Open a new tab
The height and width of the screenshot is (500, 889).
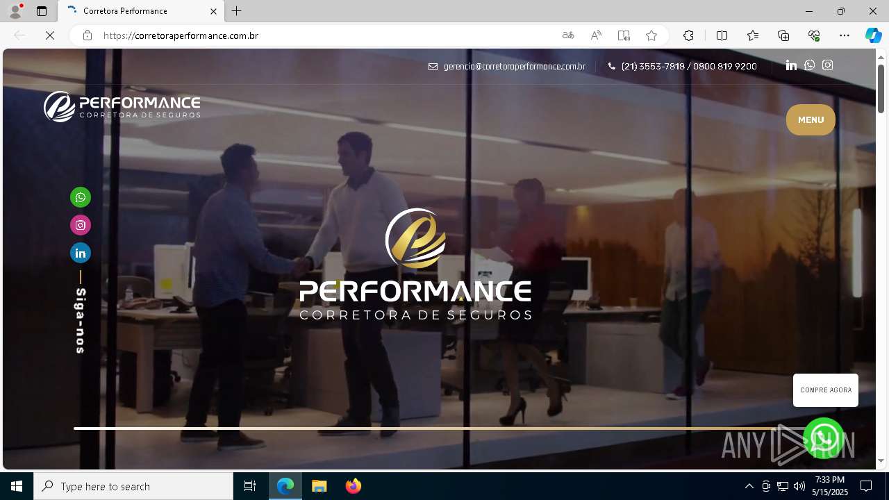click(x=237, y=11)
